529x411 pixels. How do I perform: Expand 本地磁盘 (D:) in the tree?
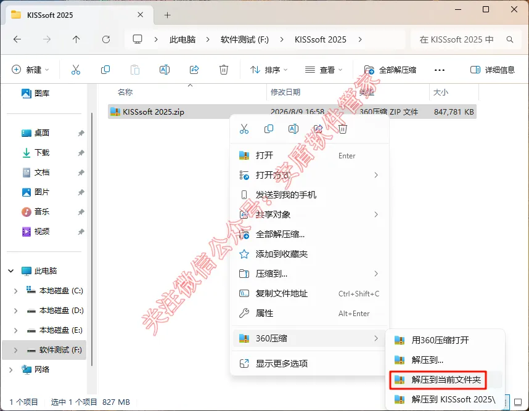coord(15,311)
